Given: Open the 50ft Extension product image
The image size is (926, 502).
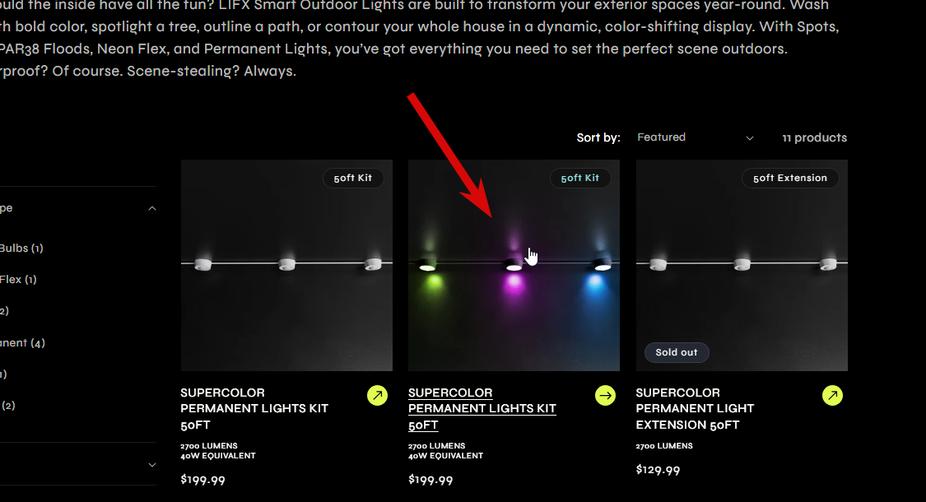Looking at the screenshot, I should [742, 265].
